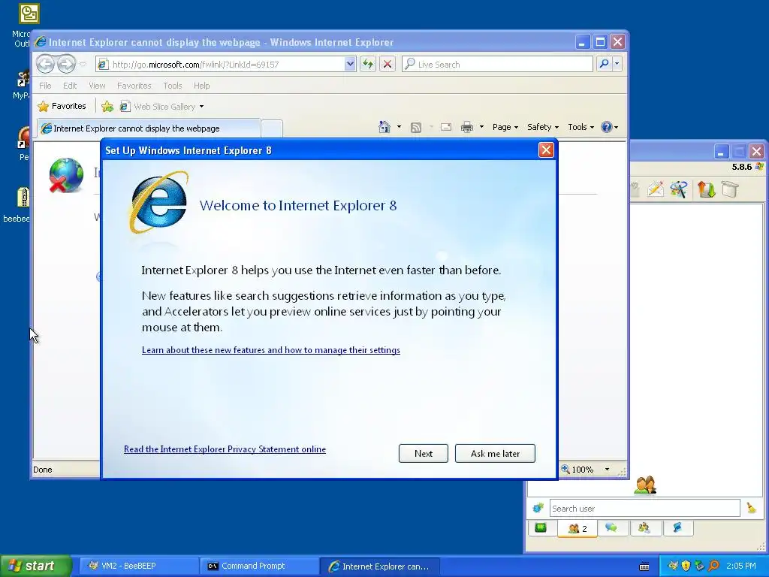Click the Next button in IE setup dialog

pos(424,453)
